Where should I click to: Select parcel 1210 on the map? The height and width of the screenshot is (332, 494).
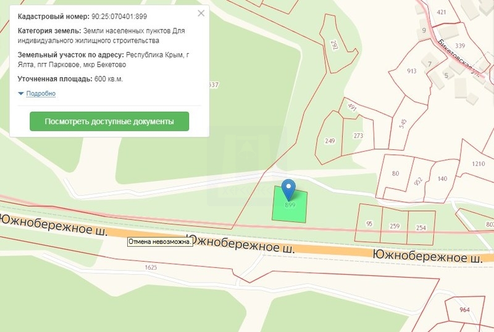478,164
